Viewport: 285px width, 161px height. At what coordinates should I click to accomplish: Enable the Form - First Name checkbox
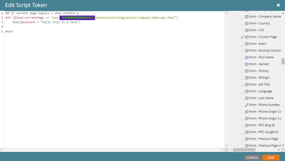click(x=242, y=57)
